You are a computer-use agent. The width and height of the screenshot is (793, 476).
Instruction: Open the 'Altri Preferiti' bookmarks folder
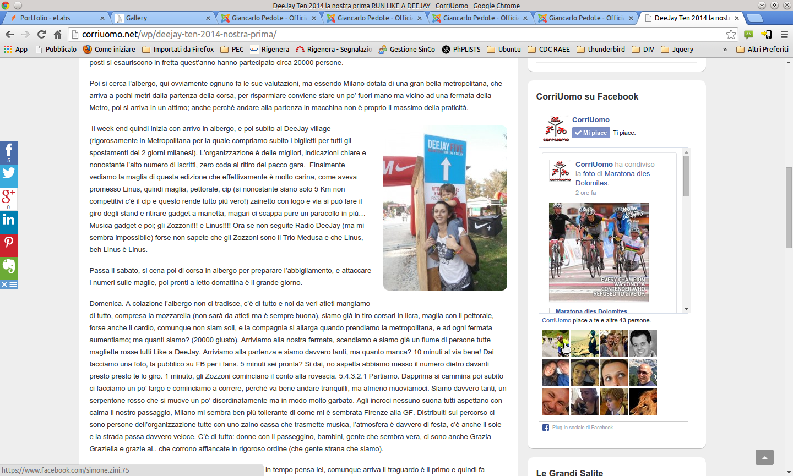(763, 50)
